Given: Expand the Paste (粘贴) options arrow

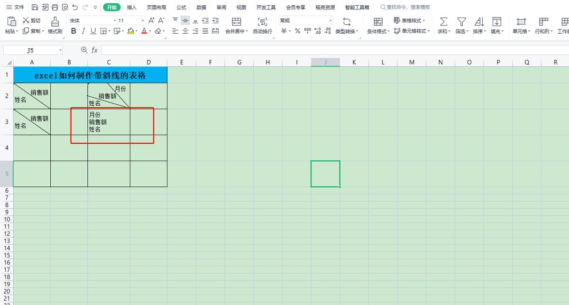Looking at the screenshot, I should click(18, 31).
